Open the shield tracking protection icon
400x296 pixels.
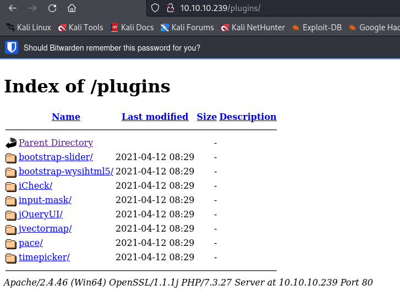(x=155, y=8)
